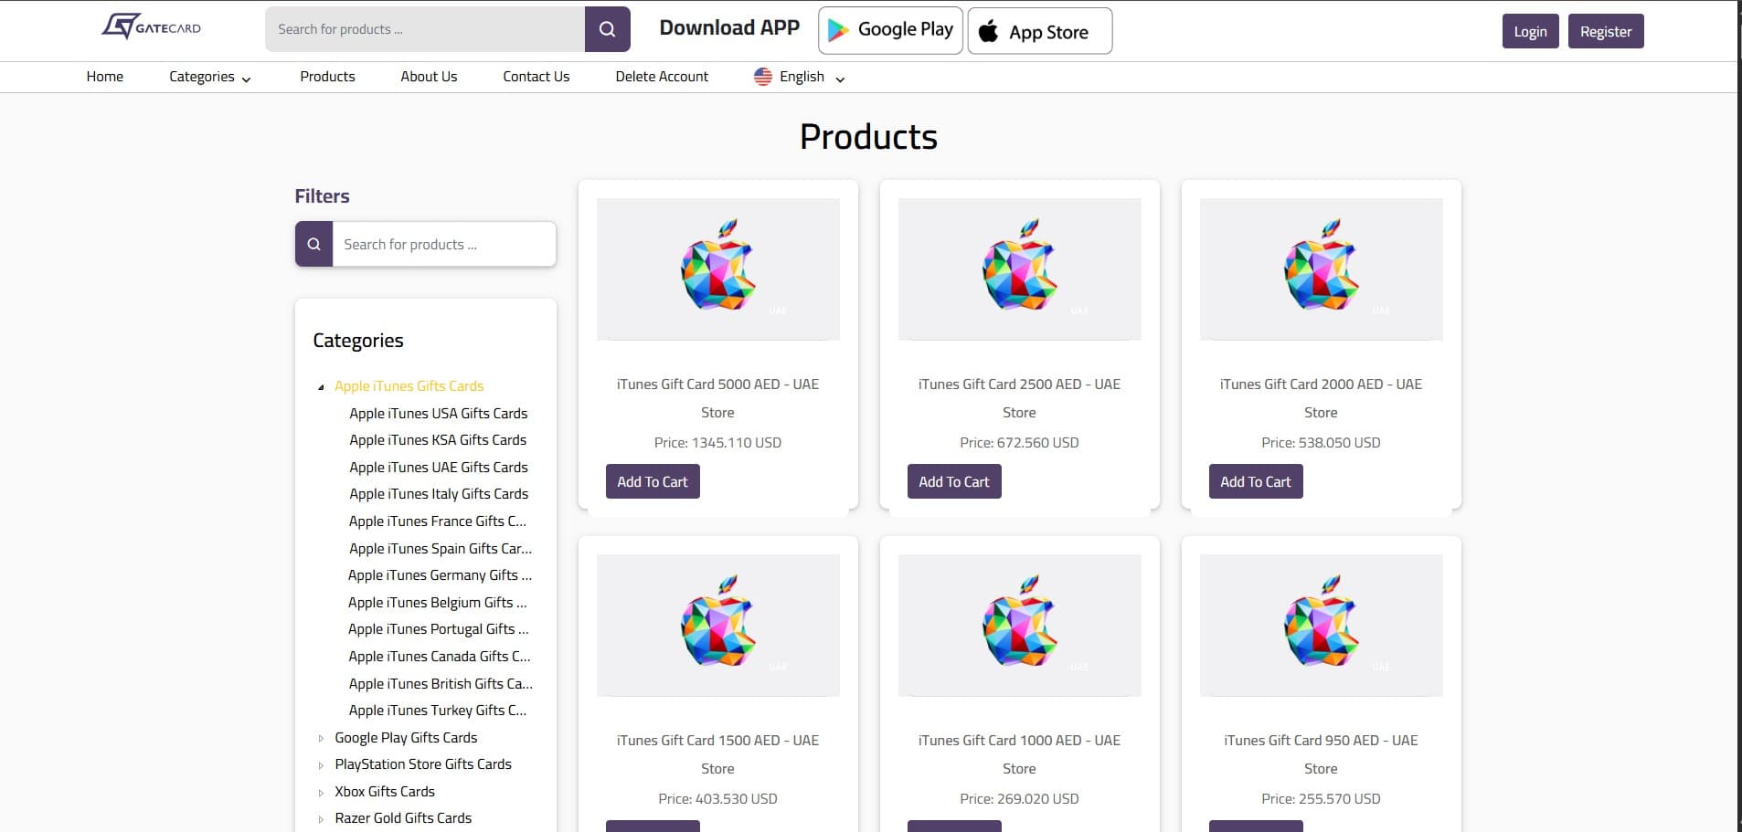Viewport: 1742px width, 832px height.
Task: Click the GateCard logo
Action: pos(151,26)
